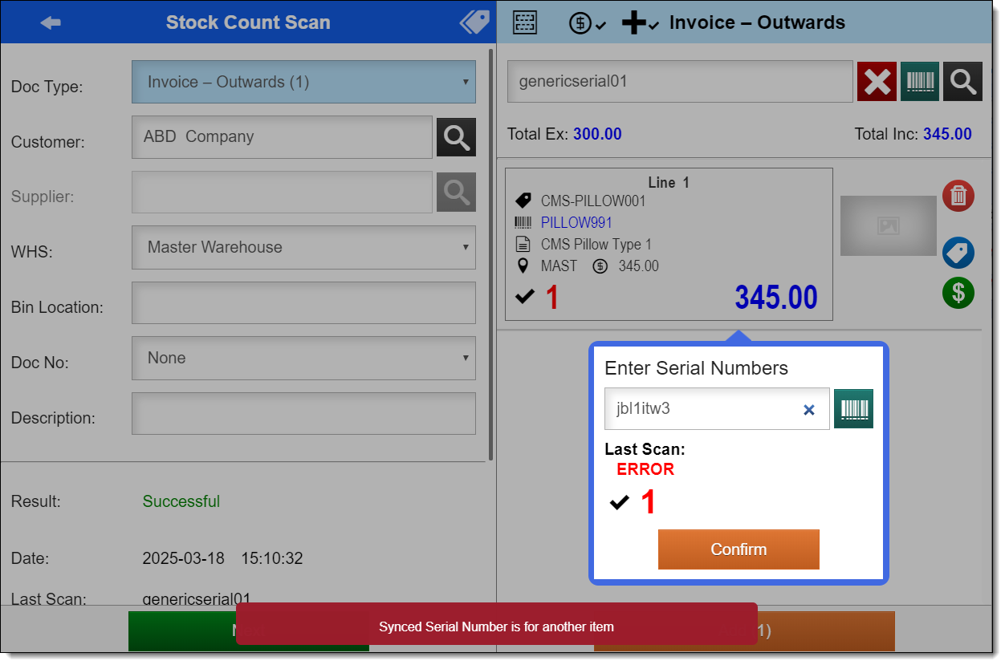The width and height of the screenshot is (1005, 665).
Task: Click the price tag icon in blue header
Action: click(x=474, y=22)
